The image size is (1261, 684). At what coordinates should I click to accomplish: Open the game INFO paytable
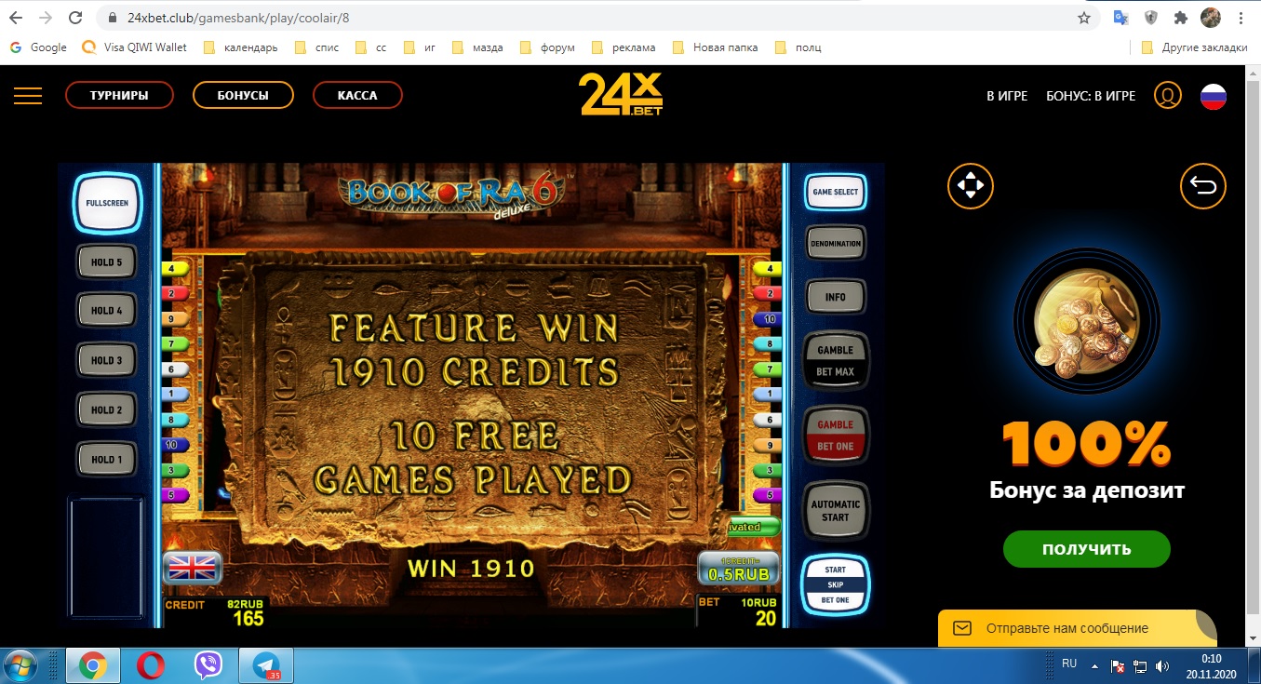point(836,297)
